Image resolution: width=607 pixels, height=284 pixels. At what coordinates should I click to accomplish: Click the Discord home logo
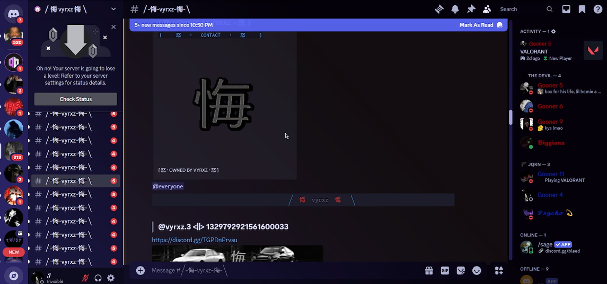click(14, 13)
